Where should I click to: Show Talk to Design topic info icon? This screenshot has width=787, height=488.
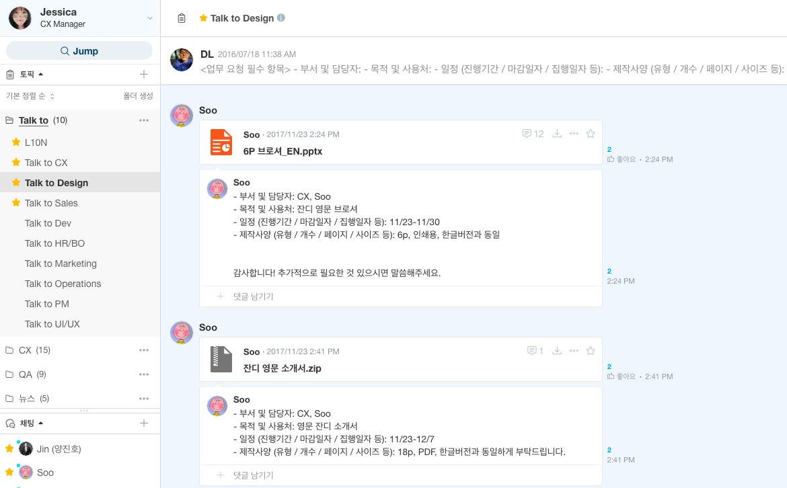click(281, 17)
